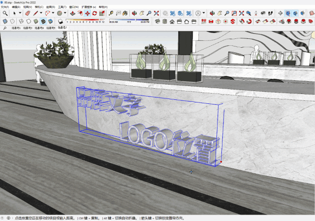Activate the Offset tool with red arcs

80,13
